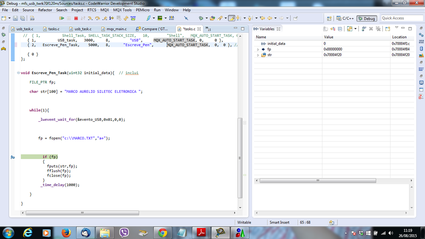Close the active *tasks.c tab
This screenshot has height=239, width=425.
[199, 29]
